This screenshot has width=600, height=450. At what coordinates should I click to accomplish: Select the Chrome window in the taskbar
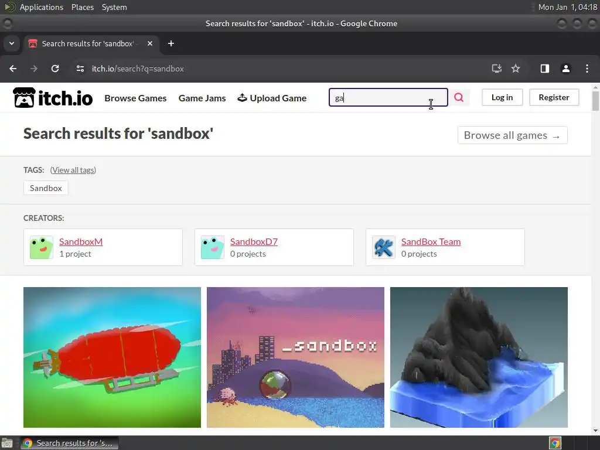(69, 443)
